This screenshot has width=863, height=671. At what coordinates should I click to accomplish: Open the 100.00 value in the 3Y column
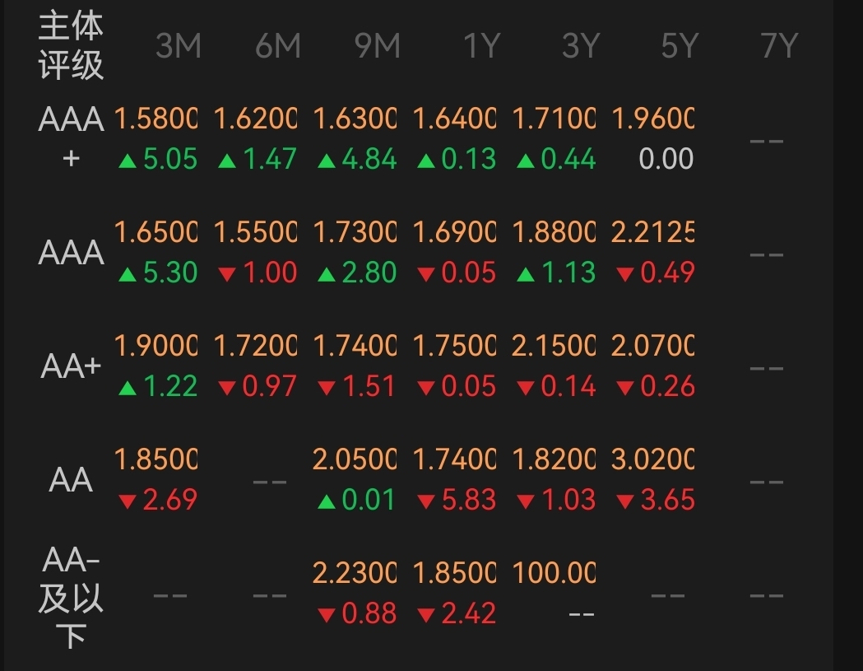click(x=554, y=574)
